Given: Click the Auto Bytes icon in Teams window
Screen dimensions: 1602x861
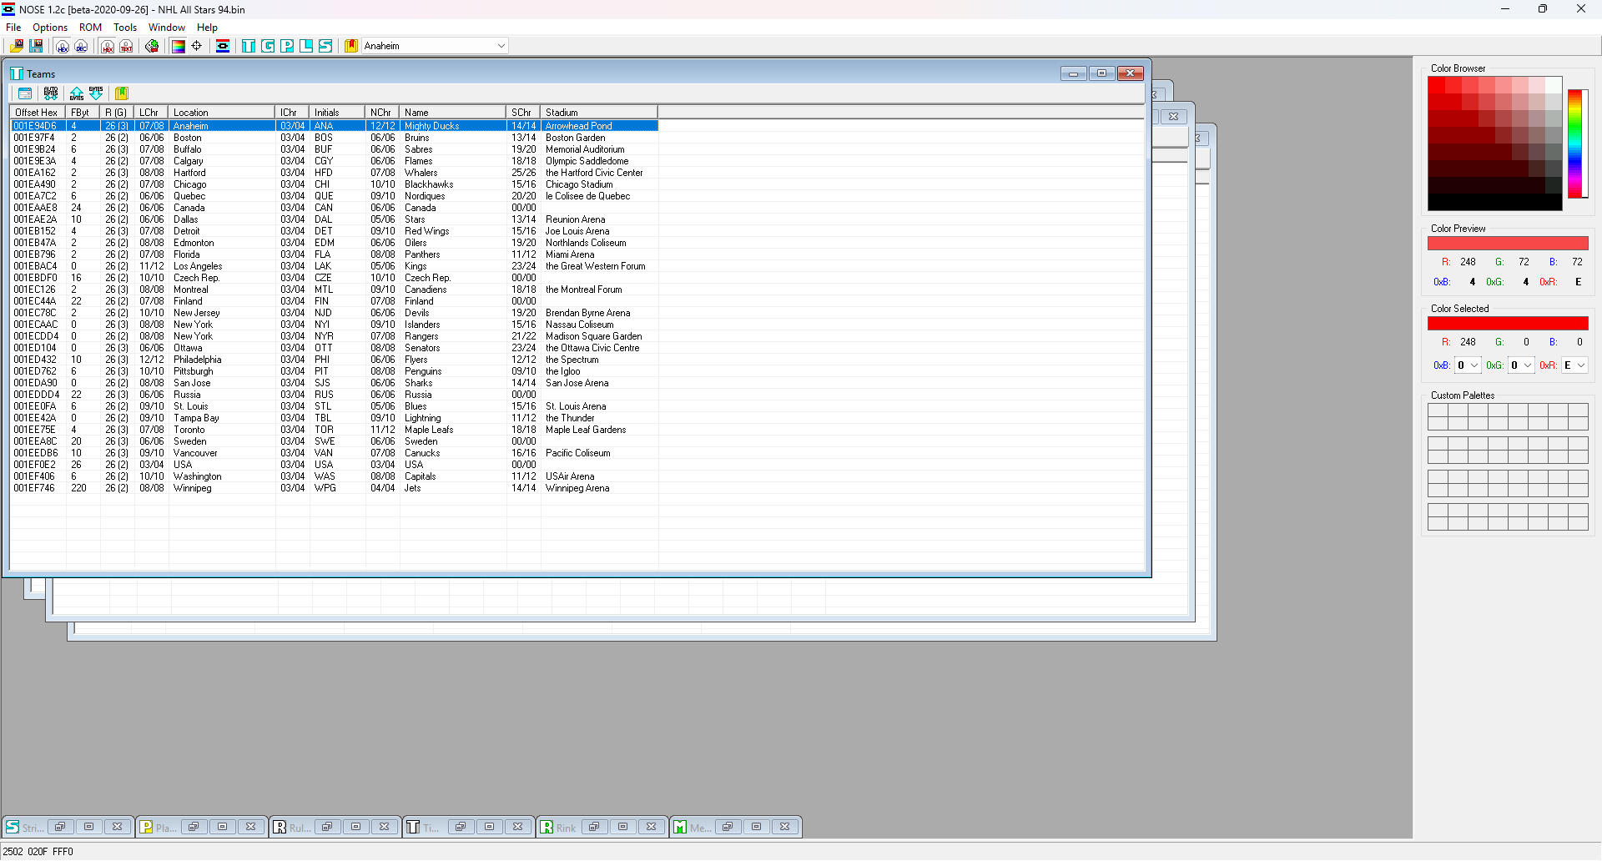Looking at the screenshot, I should pyautogui.click(x=51, y=93).
